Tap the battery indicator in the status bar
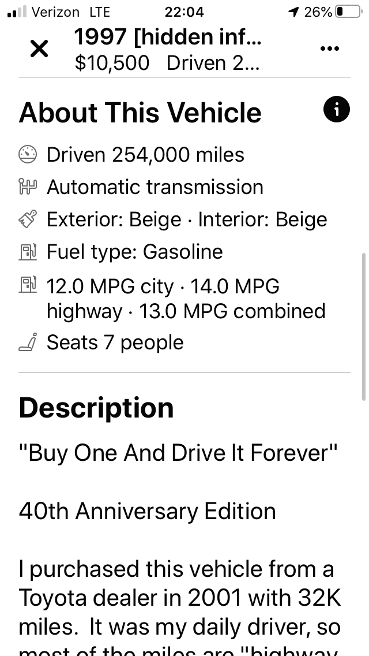The height and width of the screenshot is (656, 369). 349,12
